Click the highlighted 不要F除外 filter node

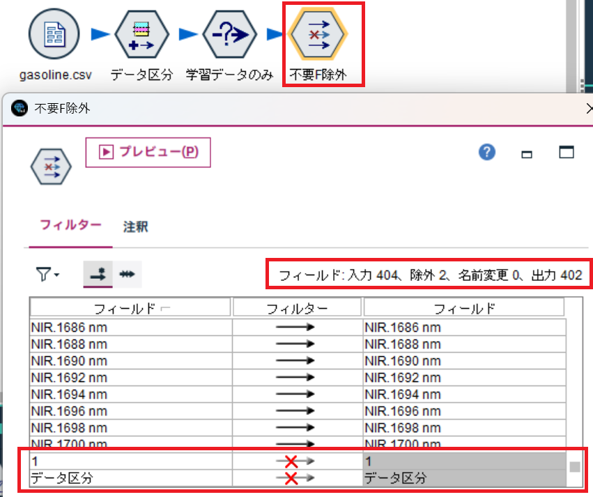323,35
